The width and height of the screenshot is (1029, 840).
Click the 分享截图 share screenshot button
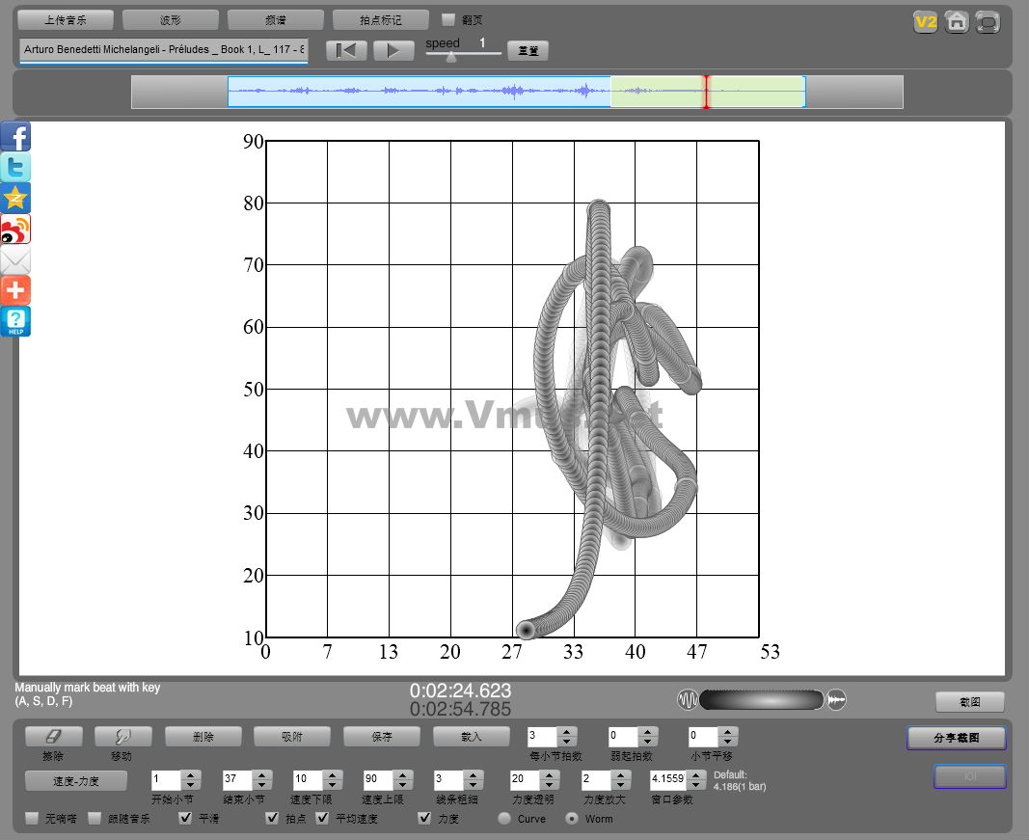956,738
